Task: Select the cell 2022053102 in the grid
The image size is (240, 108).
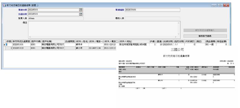Action: pos(21,48)
